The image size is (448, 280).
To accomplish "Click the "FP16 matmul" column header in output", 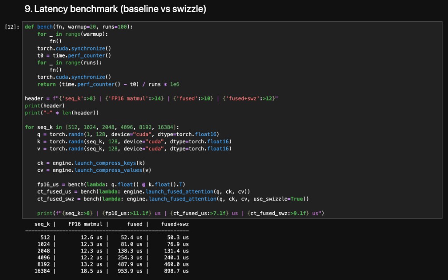I will [85, 224].
